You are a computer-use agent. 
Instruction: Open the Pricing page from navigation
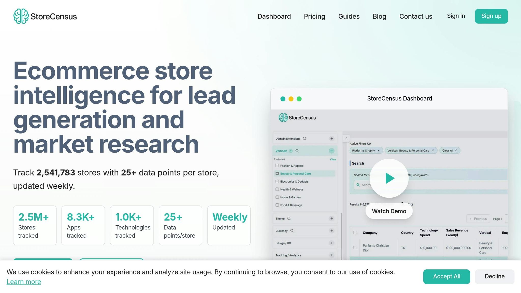pyautogui.click(x=314, y=16)
